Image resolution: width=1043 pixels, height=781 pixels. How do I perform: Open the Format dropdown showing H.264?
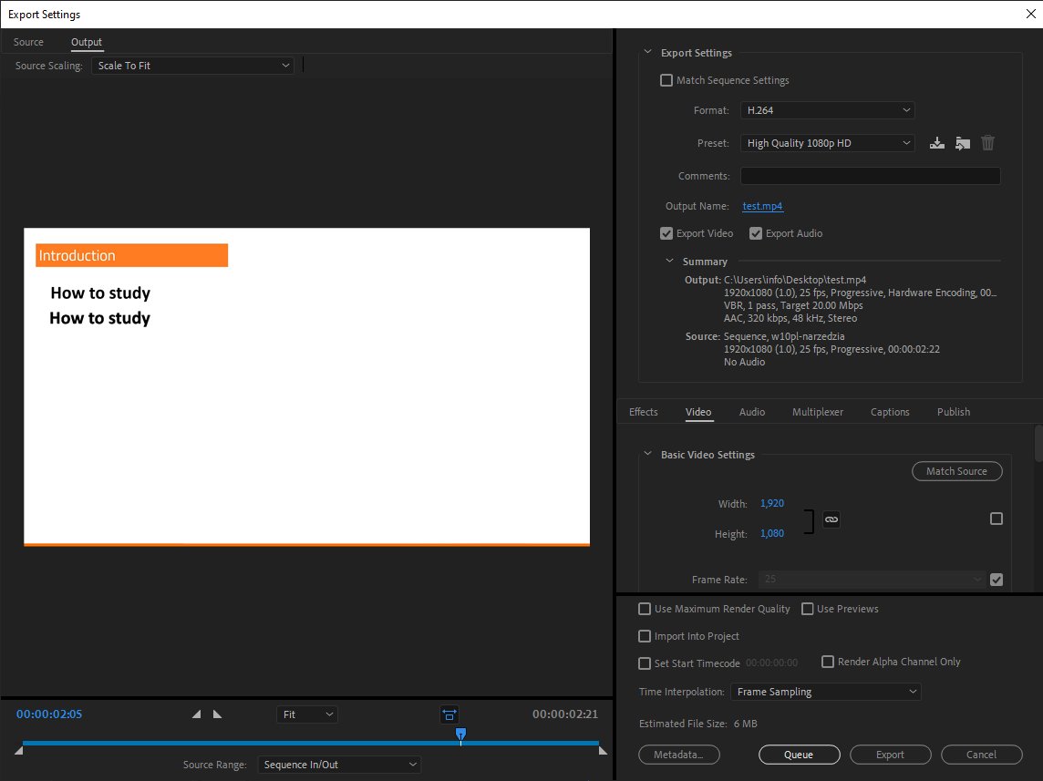[827, 109]
